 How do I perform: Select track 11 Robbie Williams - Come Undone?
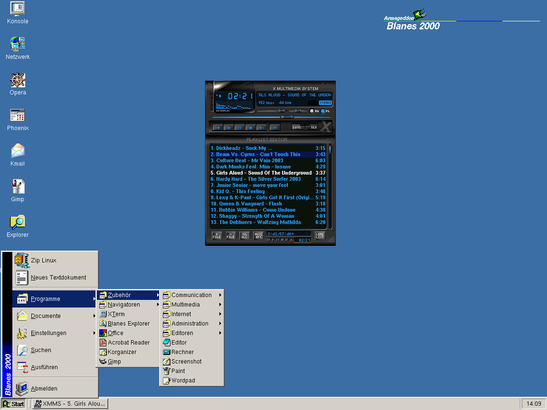coord(268,210)
